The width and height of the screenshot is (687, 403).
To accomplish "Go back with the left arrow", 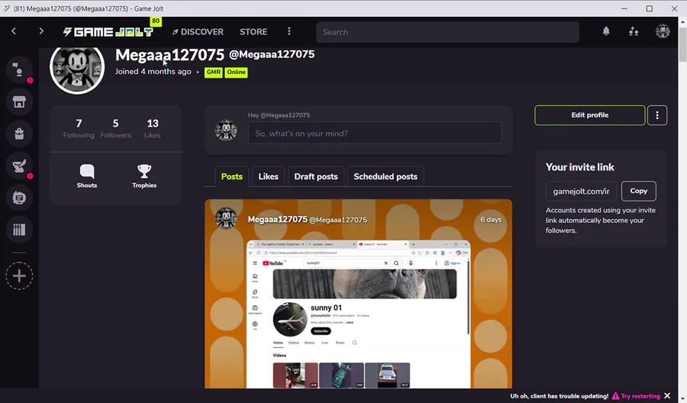I will point(14,31).
